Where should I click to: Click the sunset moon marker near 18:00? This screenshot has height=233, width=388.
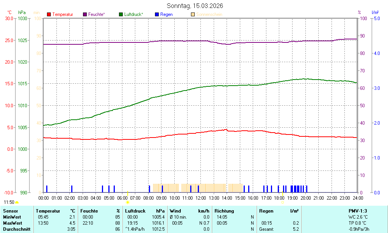click(x=283, y=202)
